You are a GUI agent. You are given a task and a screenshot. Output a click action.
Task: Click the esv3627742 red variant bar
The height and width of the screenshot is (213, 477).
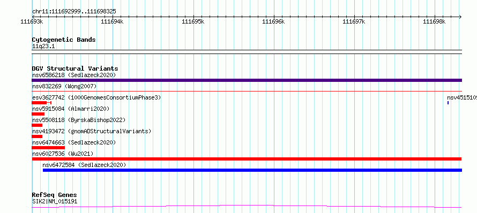click(41, 103)
